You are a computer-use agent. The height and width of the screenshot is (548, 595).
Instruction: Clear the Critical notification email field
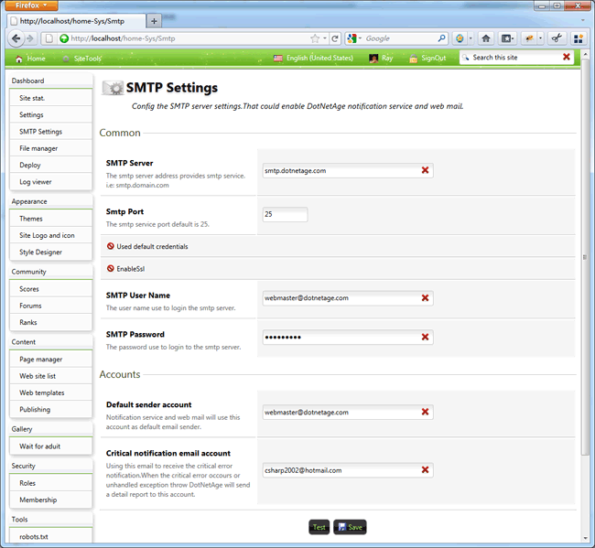pyautogui.click(x=425, y=470)
